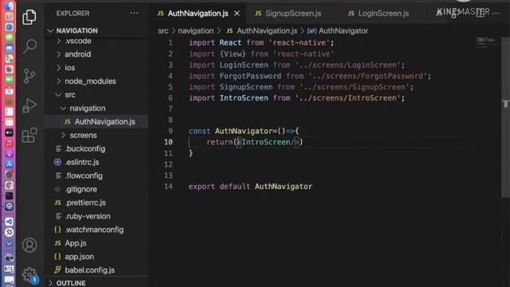Click the React import on line 1

click(x=261, y=42)
